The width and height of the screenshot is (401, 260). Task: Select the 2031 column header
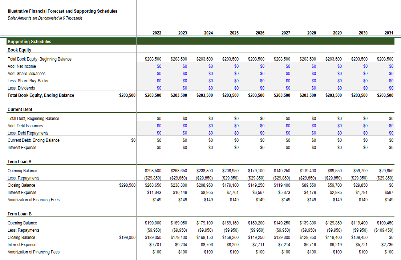pyautogui.click(x=389, y=33)
